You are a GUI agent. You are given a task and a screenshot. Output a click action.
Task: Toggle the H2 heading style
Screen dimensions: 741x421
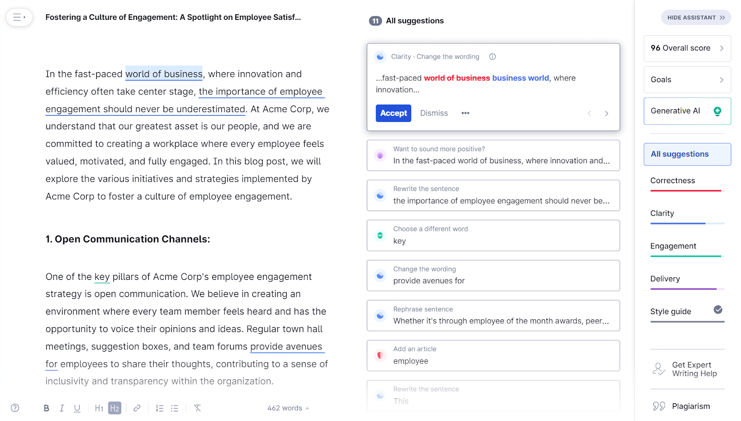[x=115, y=408]
